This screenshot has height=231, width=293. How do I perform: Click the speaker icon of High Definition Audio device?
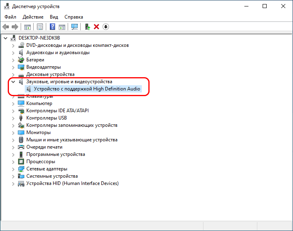pos(28,89)
